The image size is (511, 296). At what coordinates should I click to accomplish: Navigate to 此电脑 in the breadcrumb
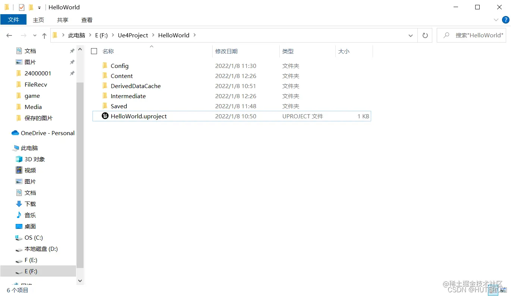77,35
